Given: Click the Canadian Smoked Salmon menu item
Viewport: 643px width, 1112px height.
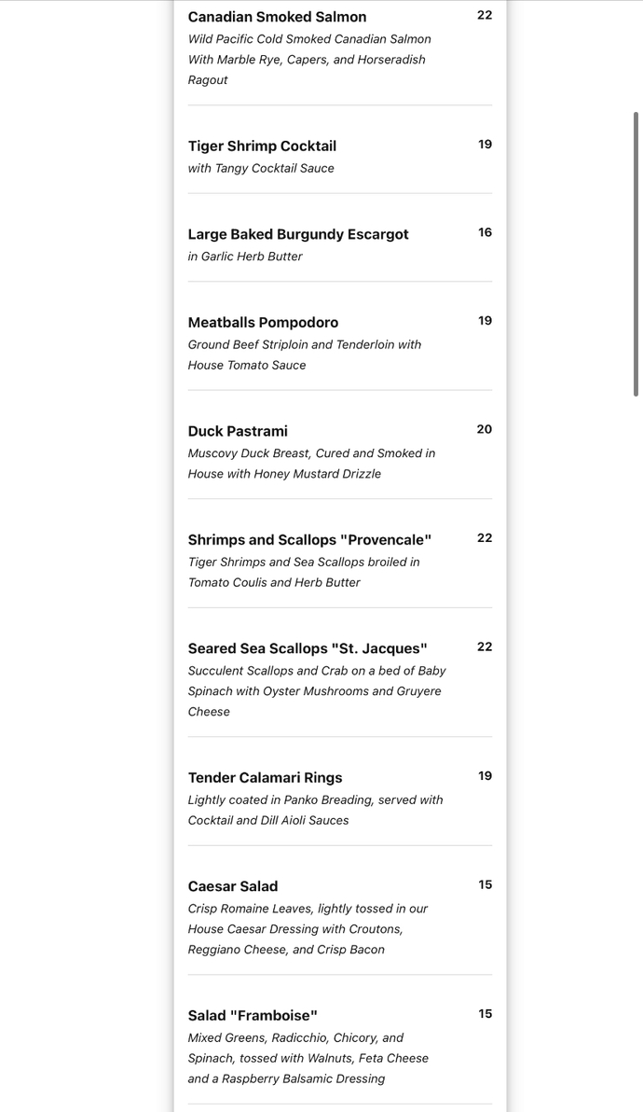Looking at the screenshot, I should (x=277, y=17).
